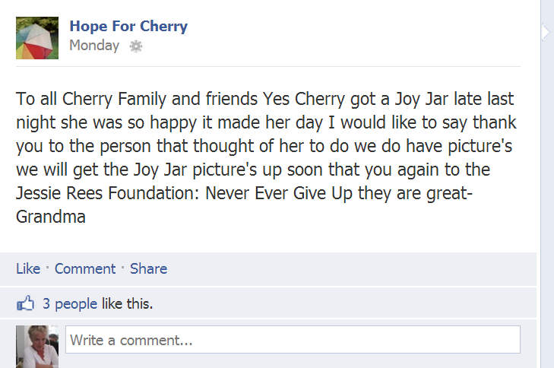Open the commenter avatar beside the comment box
Screen dimensions: 554x368
click(37, 347)
